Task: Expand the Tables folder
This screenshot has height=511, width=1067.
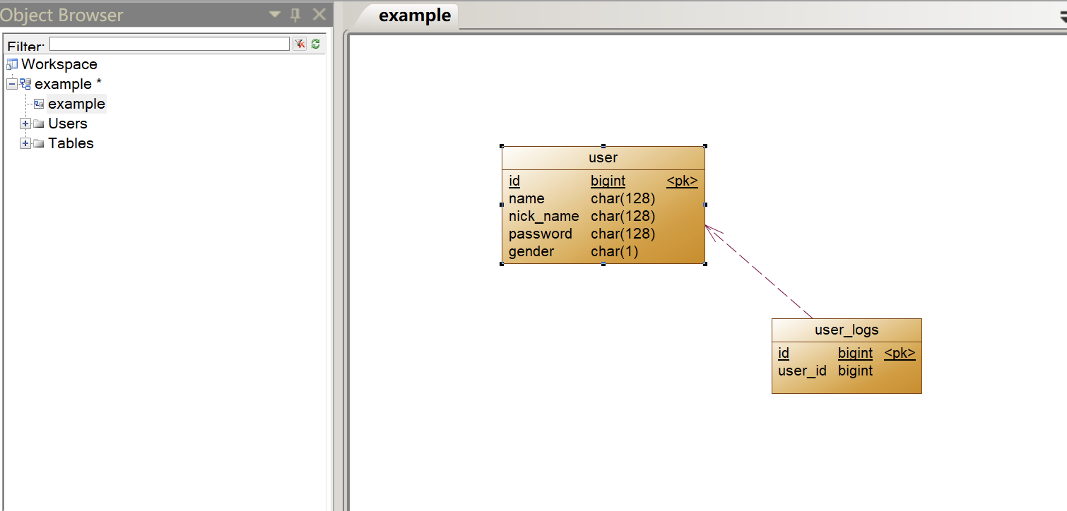Action: tap(25, 143)
